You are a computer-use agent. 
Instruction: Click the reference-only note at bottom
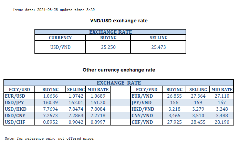click(49, 138)
